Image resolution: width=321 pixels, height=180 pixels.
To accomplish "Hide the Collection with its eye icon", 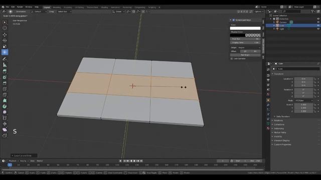I will pos(318,19).
